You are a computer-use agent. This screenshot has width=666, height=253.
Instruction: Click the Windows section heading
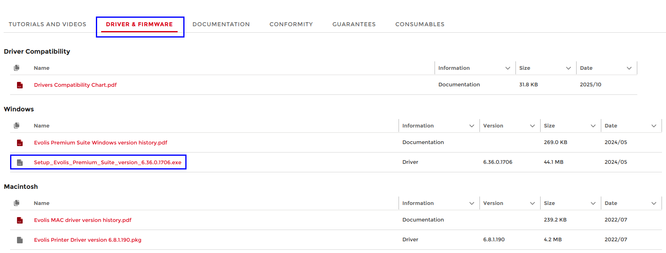(19, 109)
